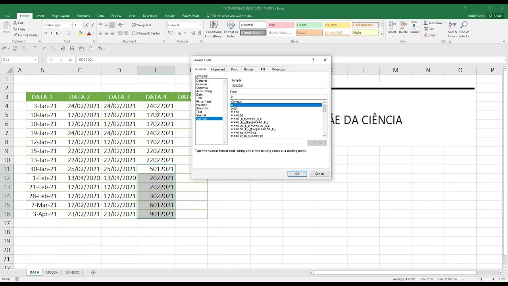The height and width of the screenshot is (286, 508).
Task: Open the Font name dropdown
Action: 69,25
